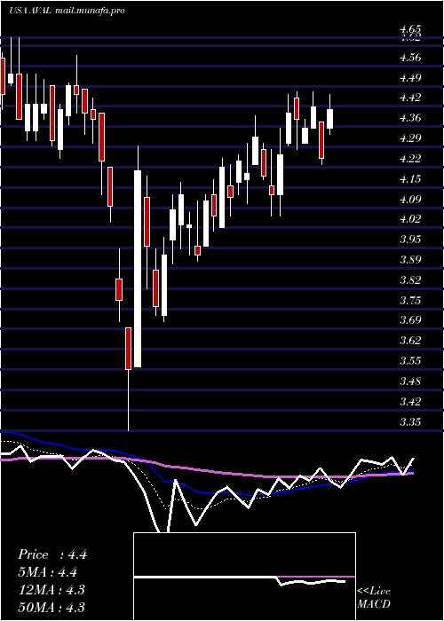Select the 3.42 price axis label
Screen dimensions: 444x621
tap(410, 402)
